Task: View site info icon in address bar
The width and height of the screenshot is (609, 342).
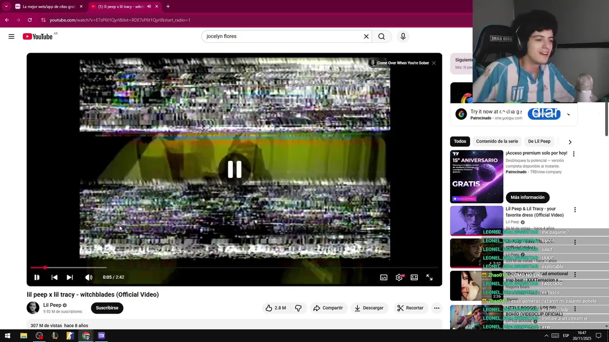Action: coord(43,20)
